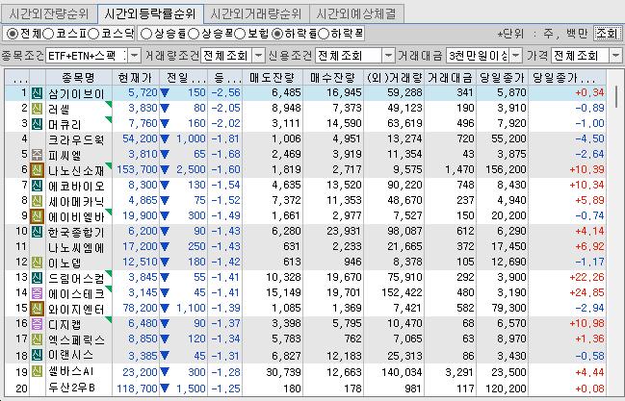
Task: Click 한국종합기 buy balance 23,931
Action: 344,232
